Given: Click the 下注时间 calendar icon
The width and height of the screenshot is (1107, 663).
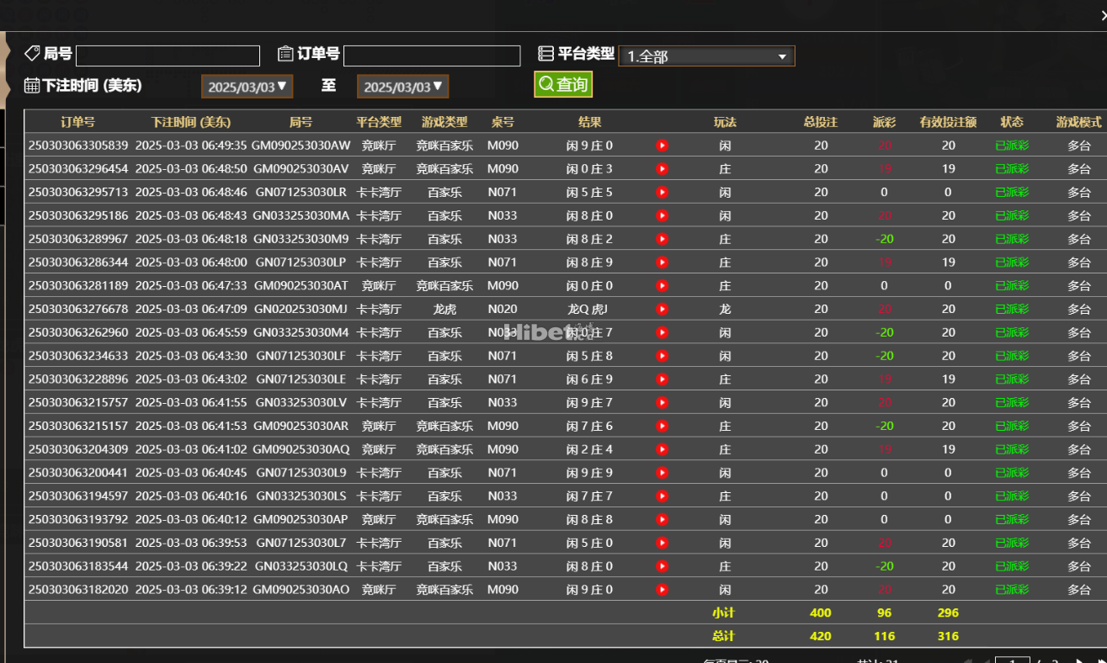Looking at the screenshot, I should click(x=32, y=85).
